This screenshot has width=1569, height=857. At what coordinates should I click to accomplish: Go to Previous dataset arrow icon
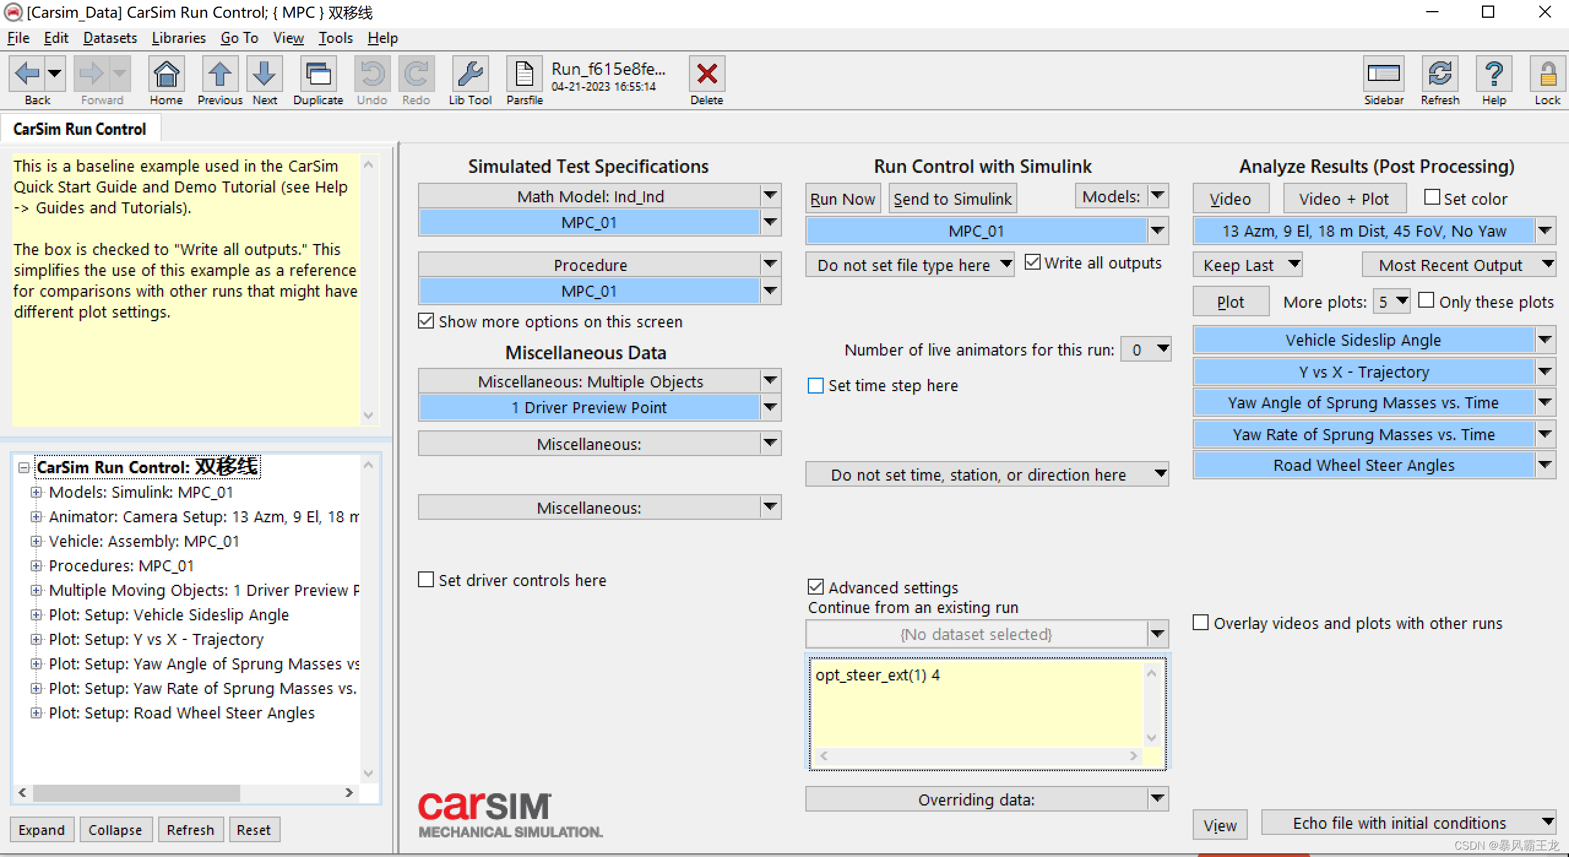(x=220, y=75)
